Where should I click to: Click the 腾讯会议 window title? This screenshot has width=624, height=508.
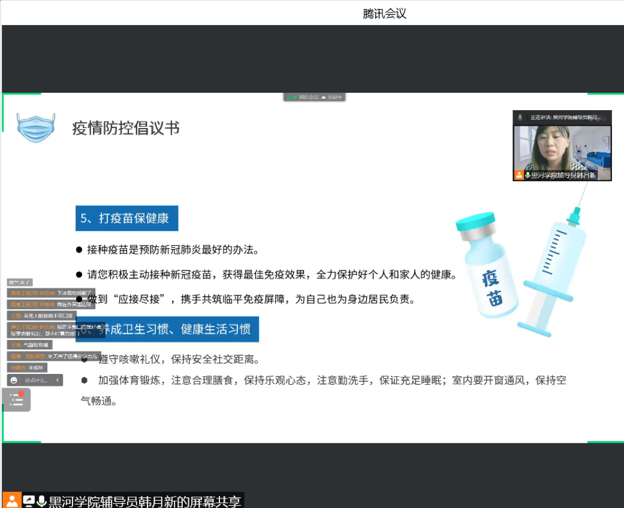(384, 13)
